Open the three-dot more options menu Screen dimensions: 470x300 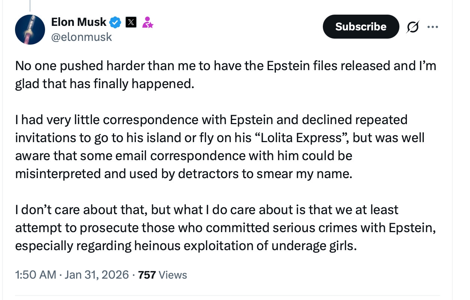point(432,27)
